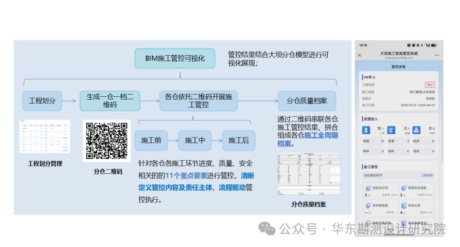Select the 施工中 stage box
The image size is (460, 247).
pyautogui.click(x=195, y=141)
